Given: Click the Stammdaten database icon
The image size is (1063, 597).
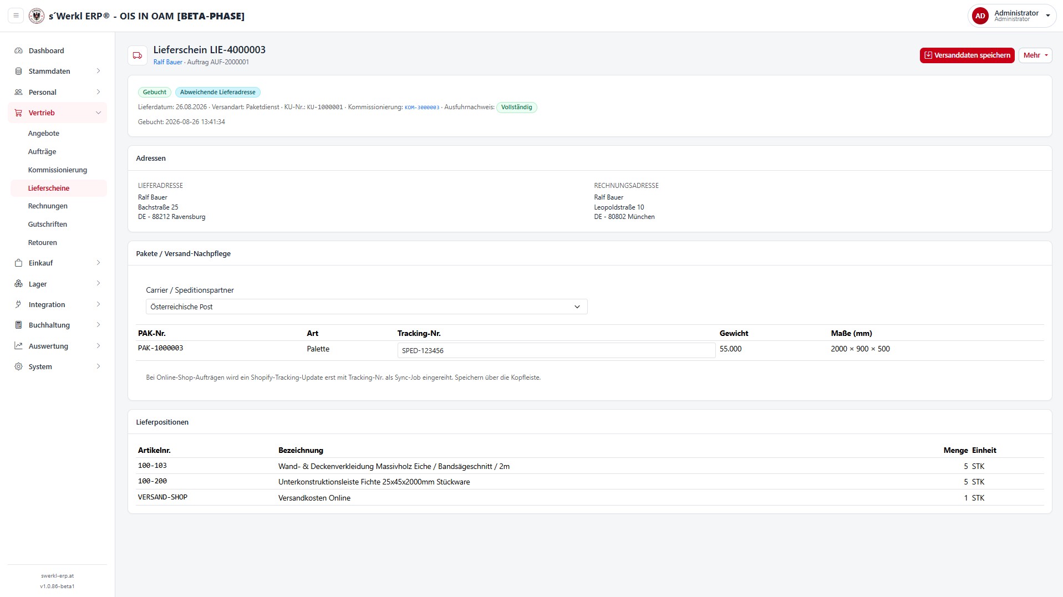Looking at the screenshot, I should [x=18, y=71].
